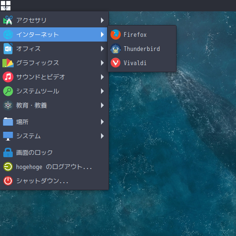This screenshot has width=236, height=236.
Task: Expand the 場所 submenu arrow
Action: coord(102,122)
